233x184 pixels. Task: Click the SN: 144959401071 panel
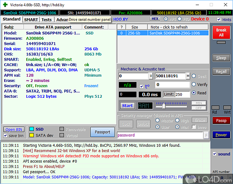[x=85, y=13]
